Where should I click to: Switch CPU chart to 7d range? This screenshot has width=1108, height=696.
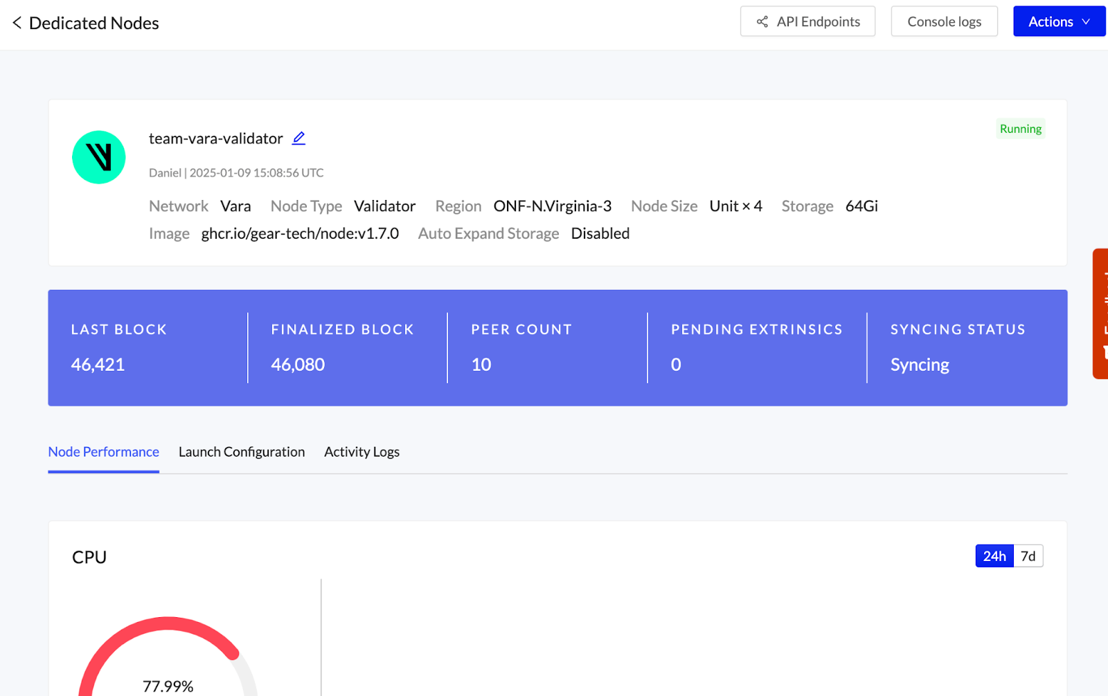tap(1028, 556)
